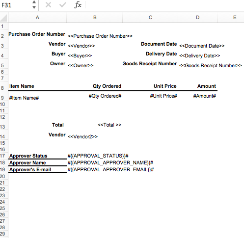This screenshot has height=238, width=244.
Task: Select column B header
Action: pyautogui.click(x=95, y=18)
